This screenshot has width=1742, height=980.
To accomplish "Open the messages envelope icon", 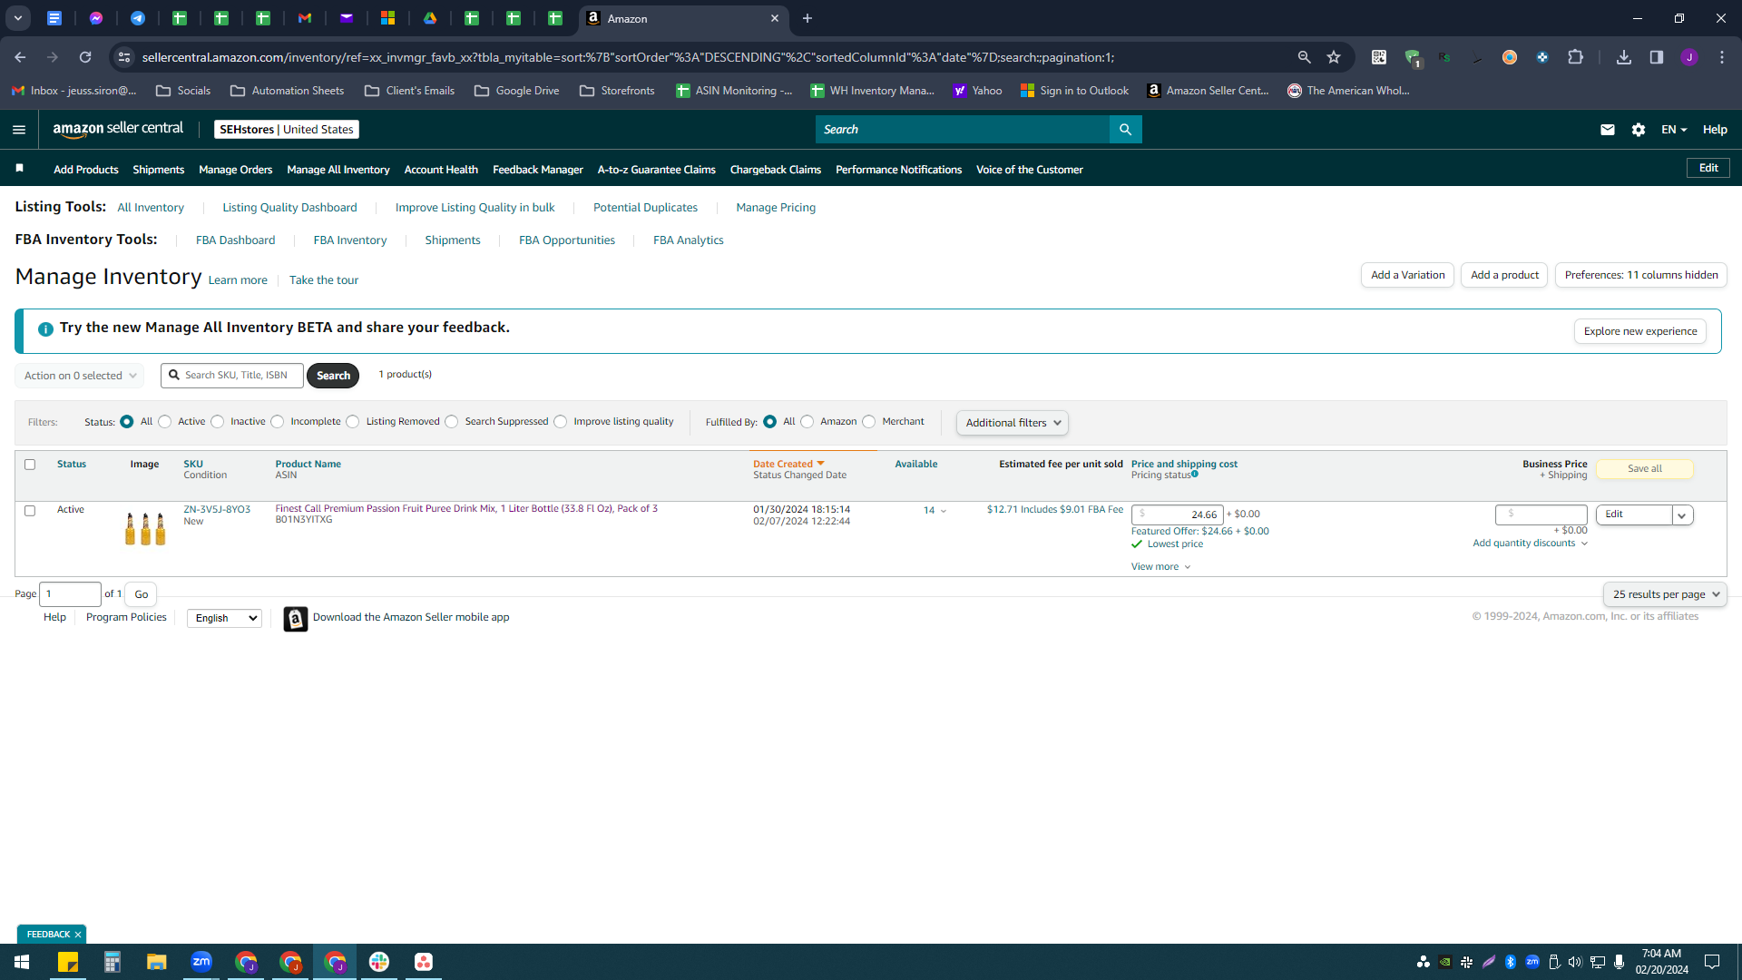I will [x=1608, y=130].
